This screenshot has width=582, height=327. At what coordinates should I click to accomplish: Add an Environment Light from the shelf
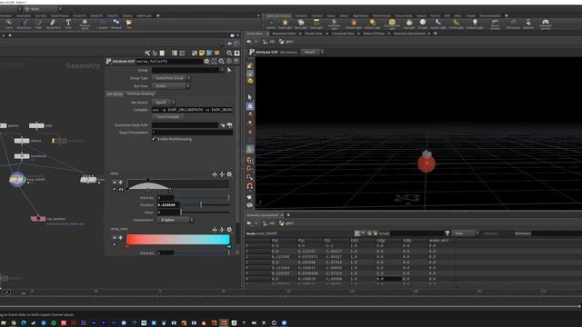(x=392, y=25)
